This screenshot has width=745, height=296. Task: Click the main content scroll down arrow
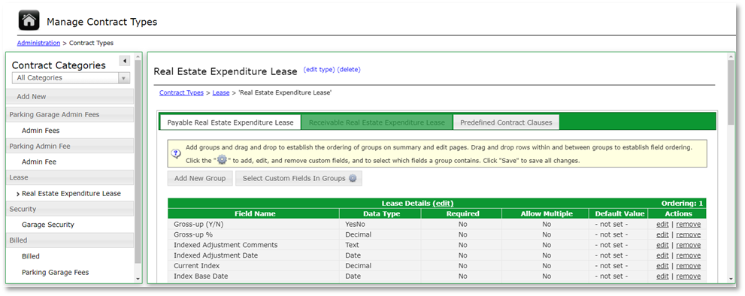(731, 279)
